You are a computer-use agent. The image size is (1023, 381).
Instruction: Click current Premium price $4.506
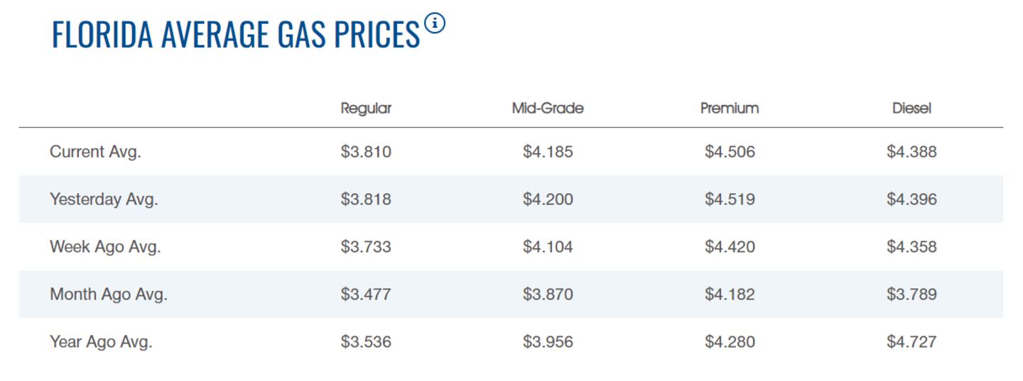coord(730,152)
